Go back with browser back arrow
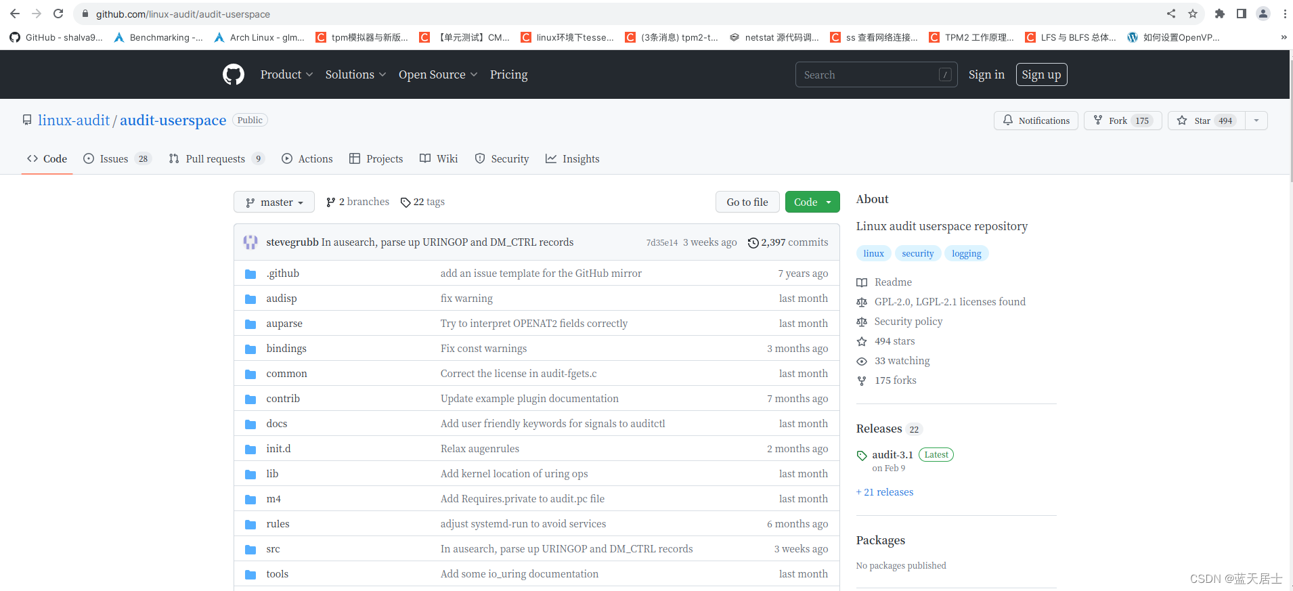Viewport: 1293px width, 591px height. pyautogui.click(x=15, y=14)
